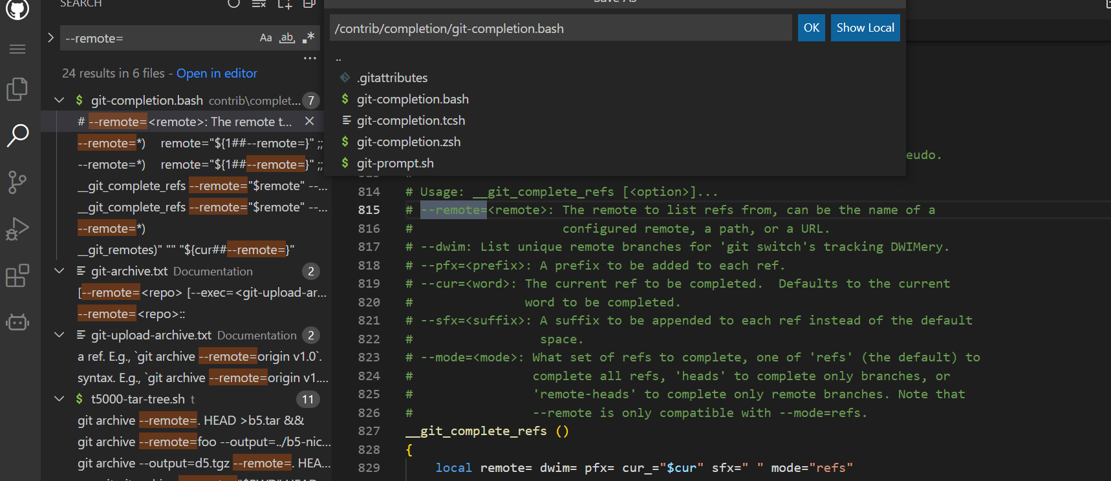
Task: Click the dollar-sign icon beside git-prompt.sh
Action: [345, 163]
